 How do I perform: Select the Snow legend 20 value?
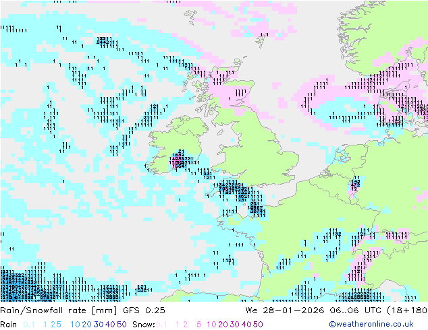[223, 325]
